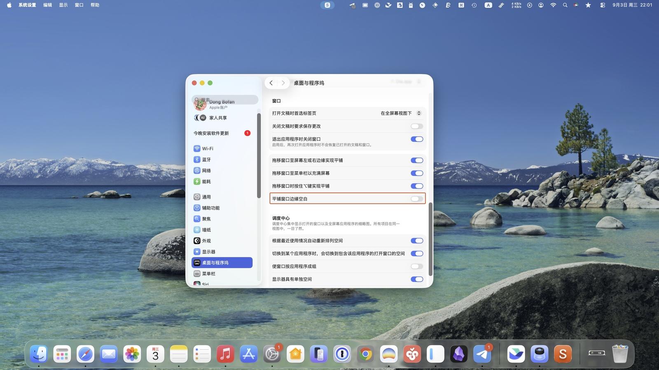Turn on 使窗口按应用程序成组 toggle

[x=416, y=266]
